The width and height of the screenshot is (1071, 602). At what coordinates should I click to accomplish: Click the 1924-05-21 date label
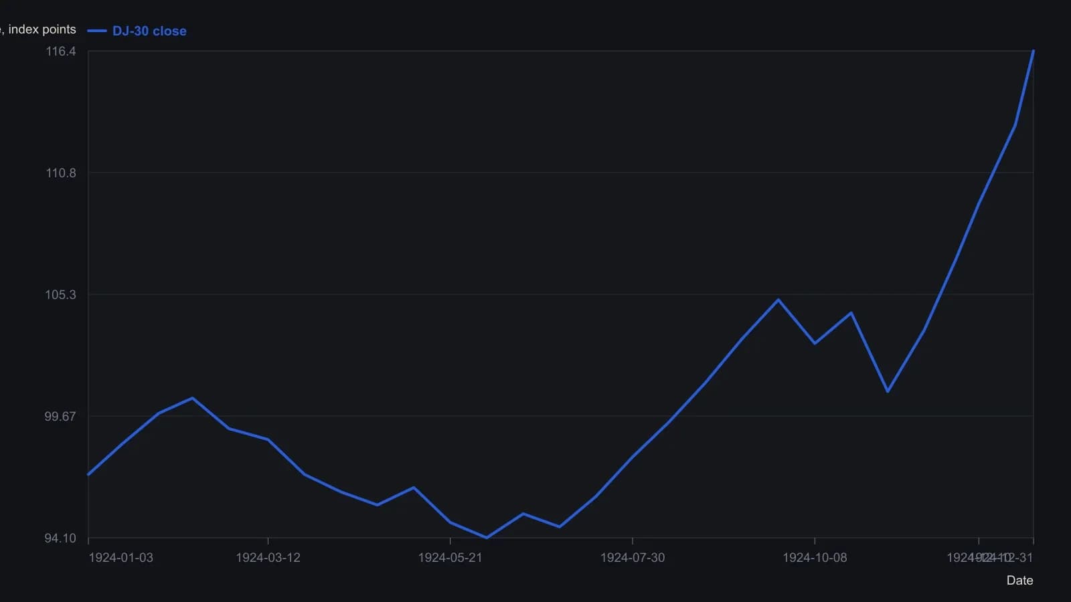click(x=450, y=558)
